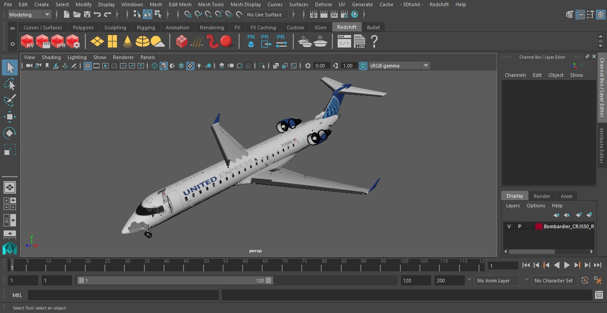Click the Redshift proxy export PR icon

[266, 42]
